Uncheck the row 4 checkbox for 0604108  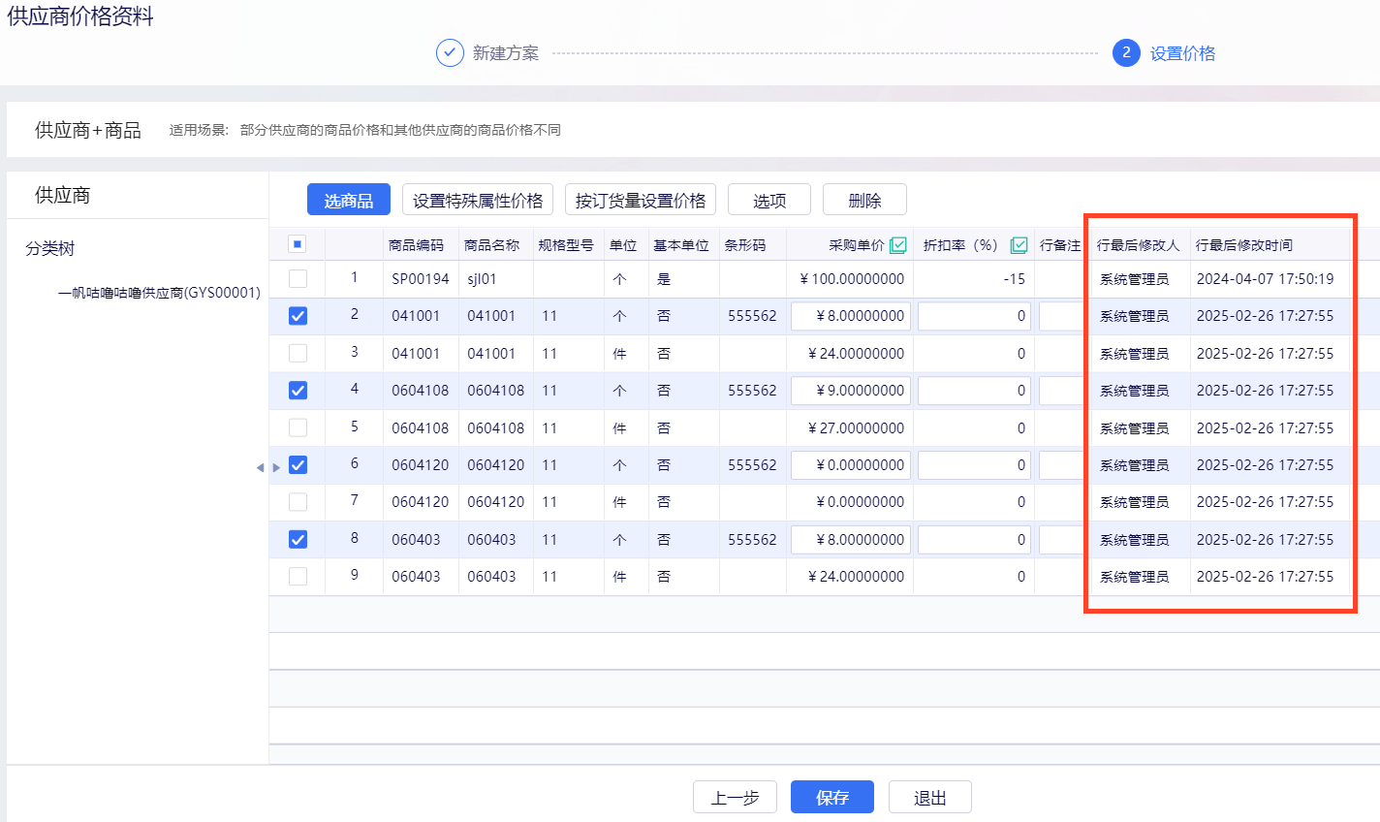(x=298, y=391)
